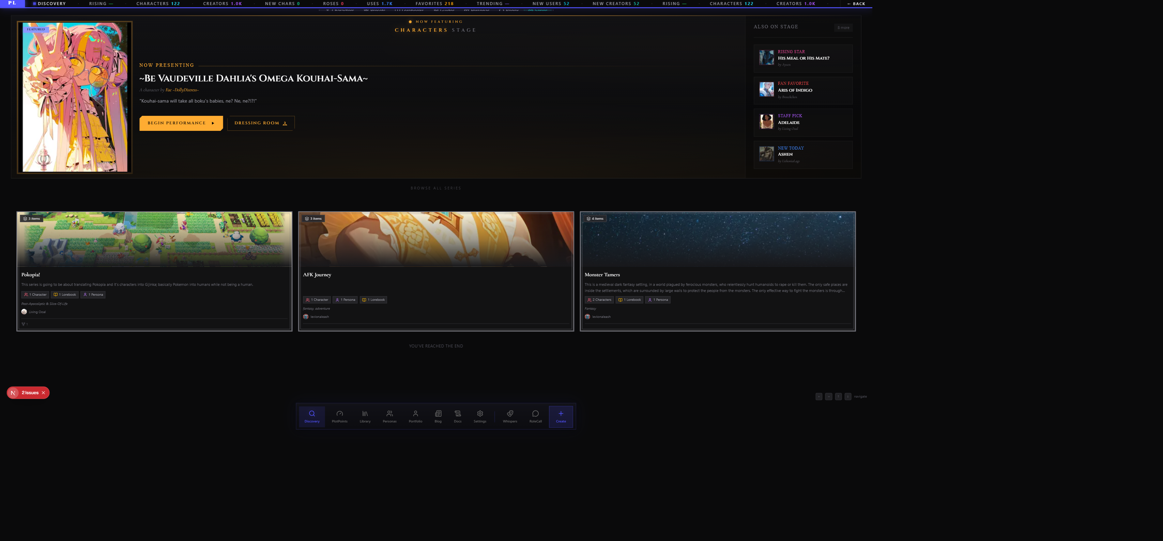Open RoleCall chat in the bottom dock
The width and height of the screenshot is (1163, 541).
click(x=535, y=416)
